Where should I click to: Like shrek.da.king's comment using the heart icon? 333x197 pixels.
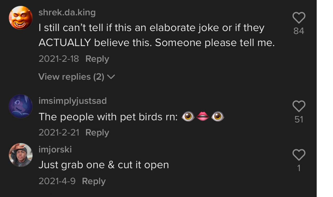coord(299,17)
